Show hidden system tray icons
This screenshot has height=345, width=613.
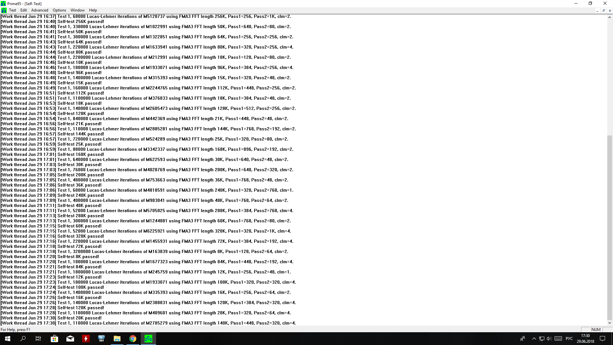pos(534,339)
